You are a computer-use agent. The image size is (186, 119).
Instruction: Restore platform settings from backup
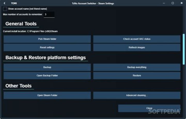pyautogui.click(x=137, y=75)
